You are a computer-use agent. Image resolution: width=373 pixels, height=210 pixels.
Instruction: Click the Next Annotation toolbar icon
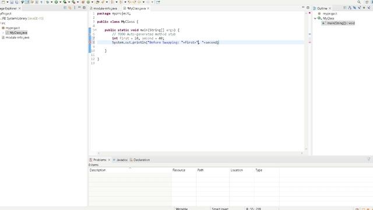tap(112, 2)
